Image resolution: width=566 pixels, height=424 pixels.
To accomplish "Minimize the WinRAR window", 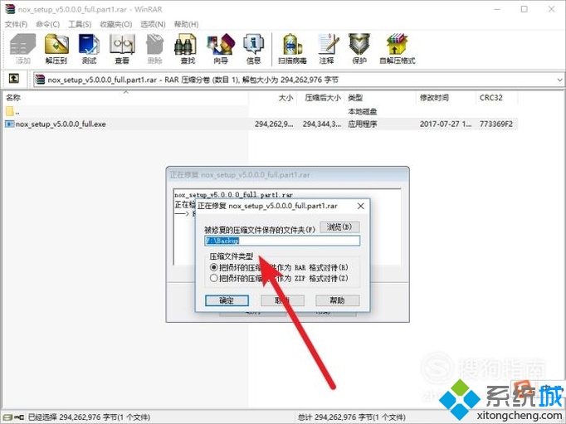I will click(497, 9).
